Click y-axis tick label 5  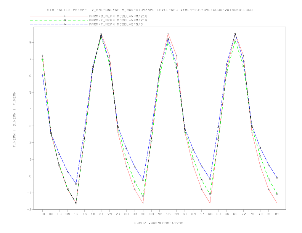(31, 93)
